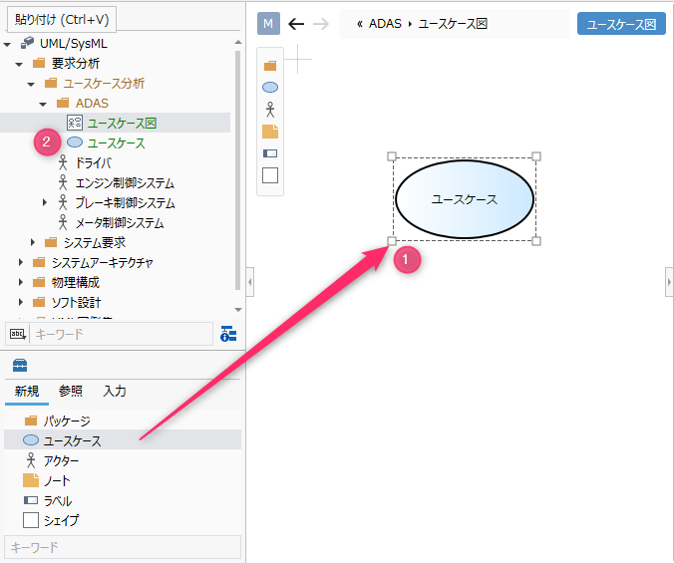
Task: Choose ラベル in the toolbox list
Action: (x=123, y=500)
